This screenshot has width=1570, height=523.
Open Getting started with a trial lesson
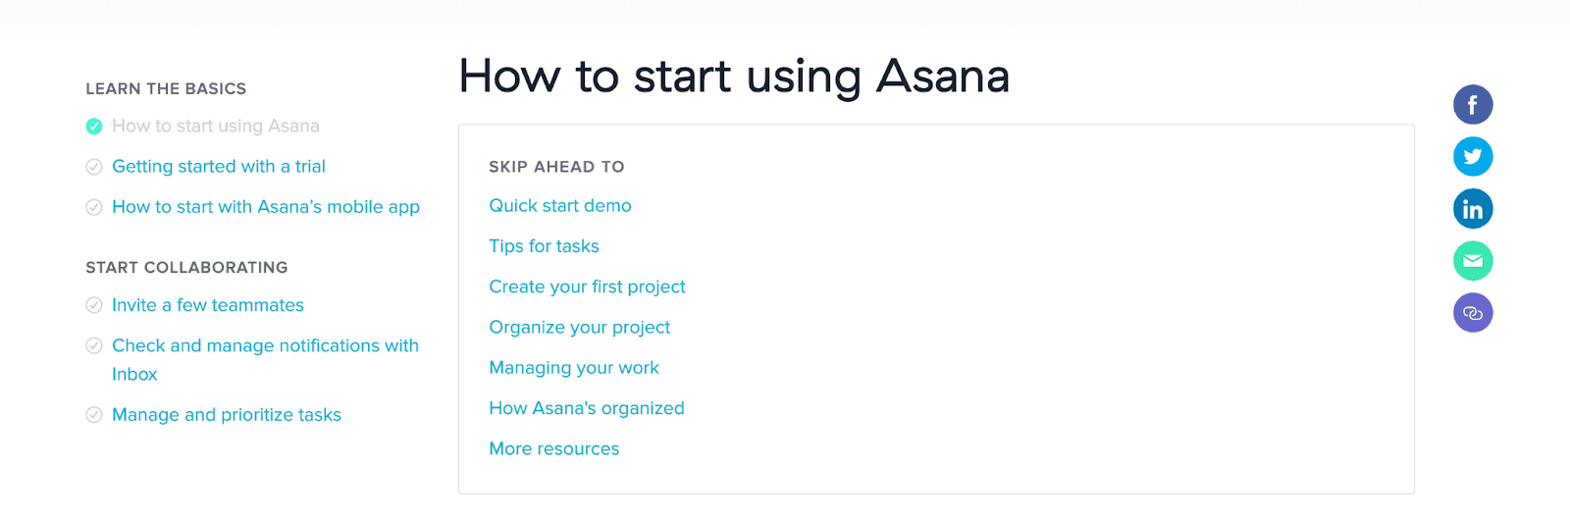(219, 167)
